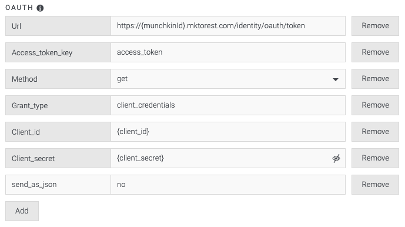Remove the Client_secret row
Screen dimensions: 405x227
coord(375,158)
